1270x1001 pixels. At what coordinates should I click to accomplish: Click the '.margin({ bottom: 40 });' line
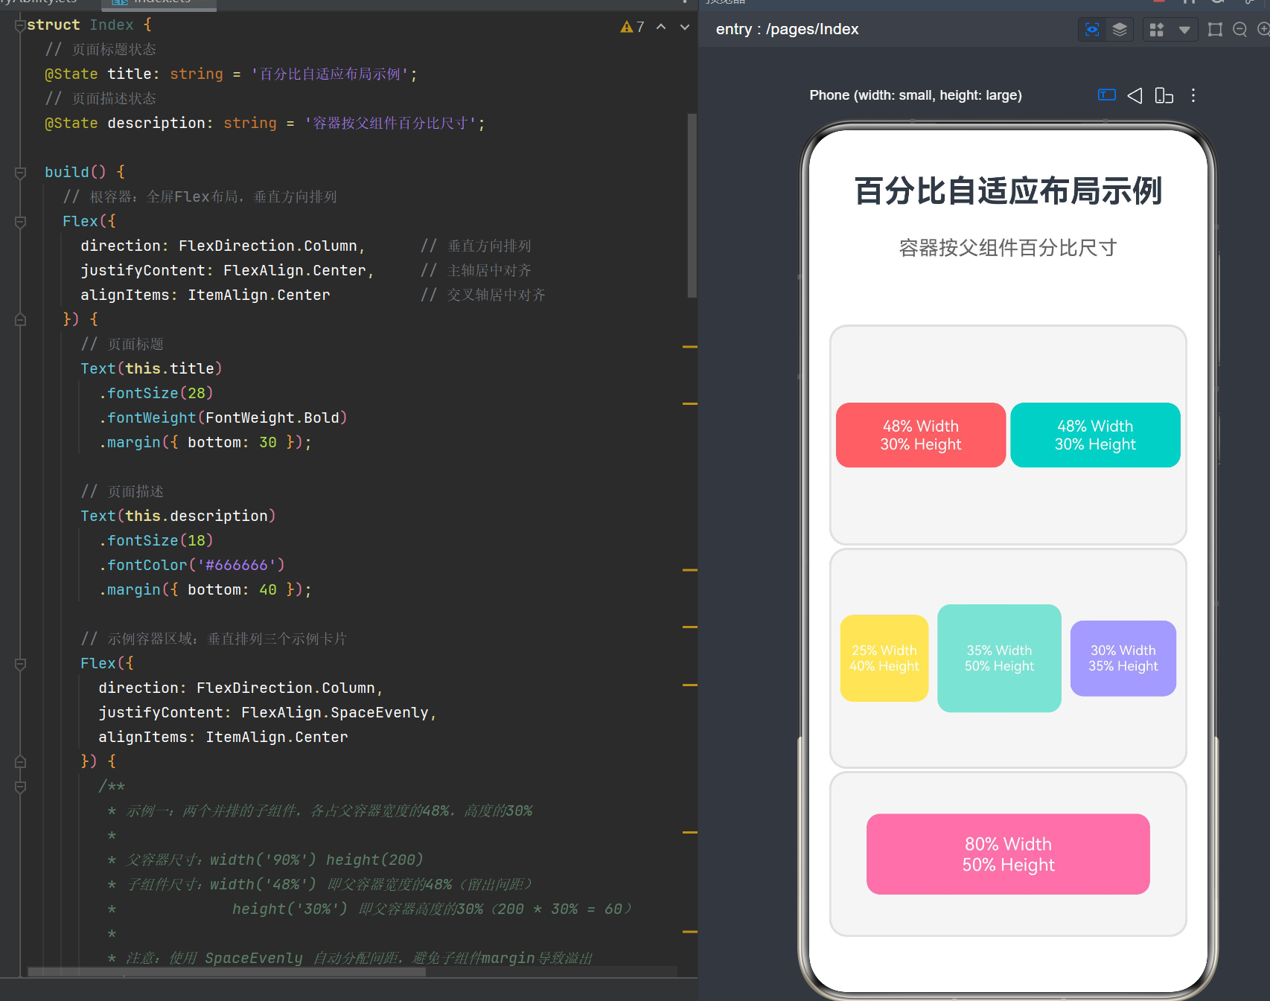[x=205, y=590]
